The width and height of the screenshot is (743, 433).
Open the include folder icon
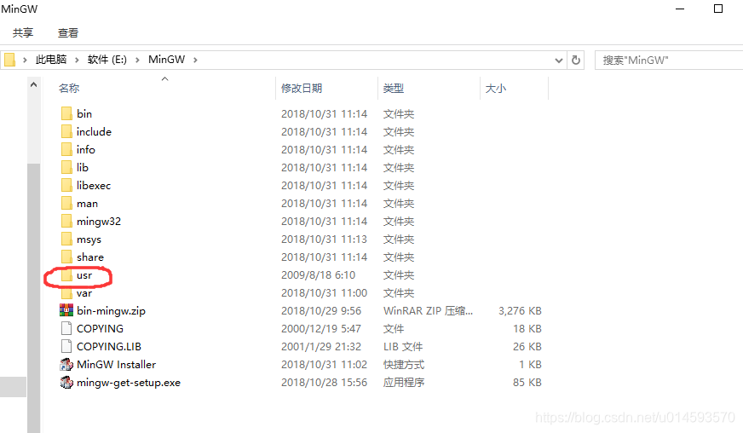66,132
